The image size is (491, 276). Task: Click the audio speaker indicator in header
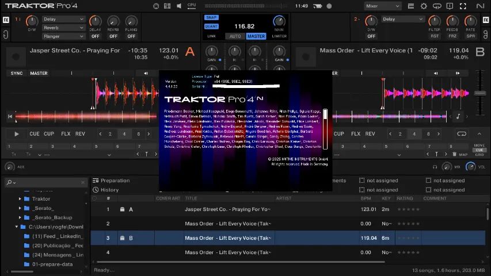click(x=179, y=6)
